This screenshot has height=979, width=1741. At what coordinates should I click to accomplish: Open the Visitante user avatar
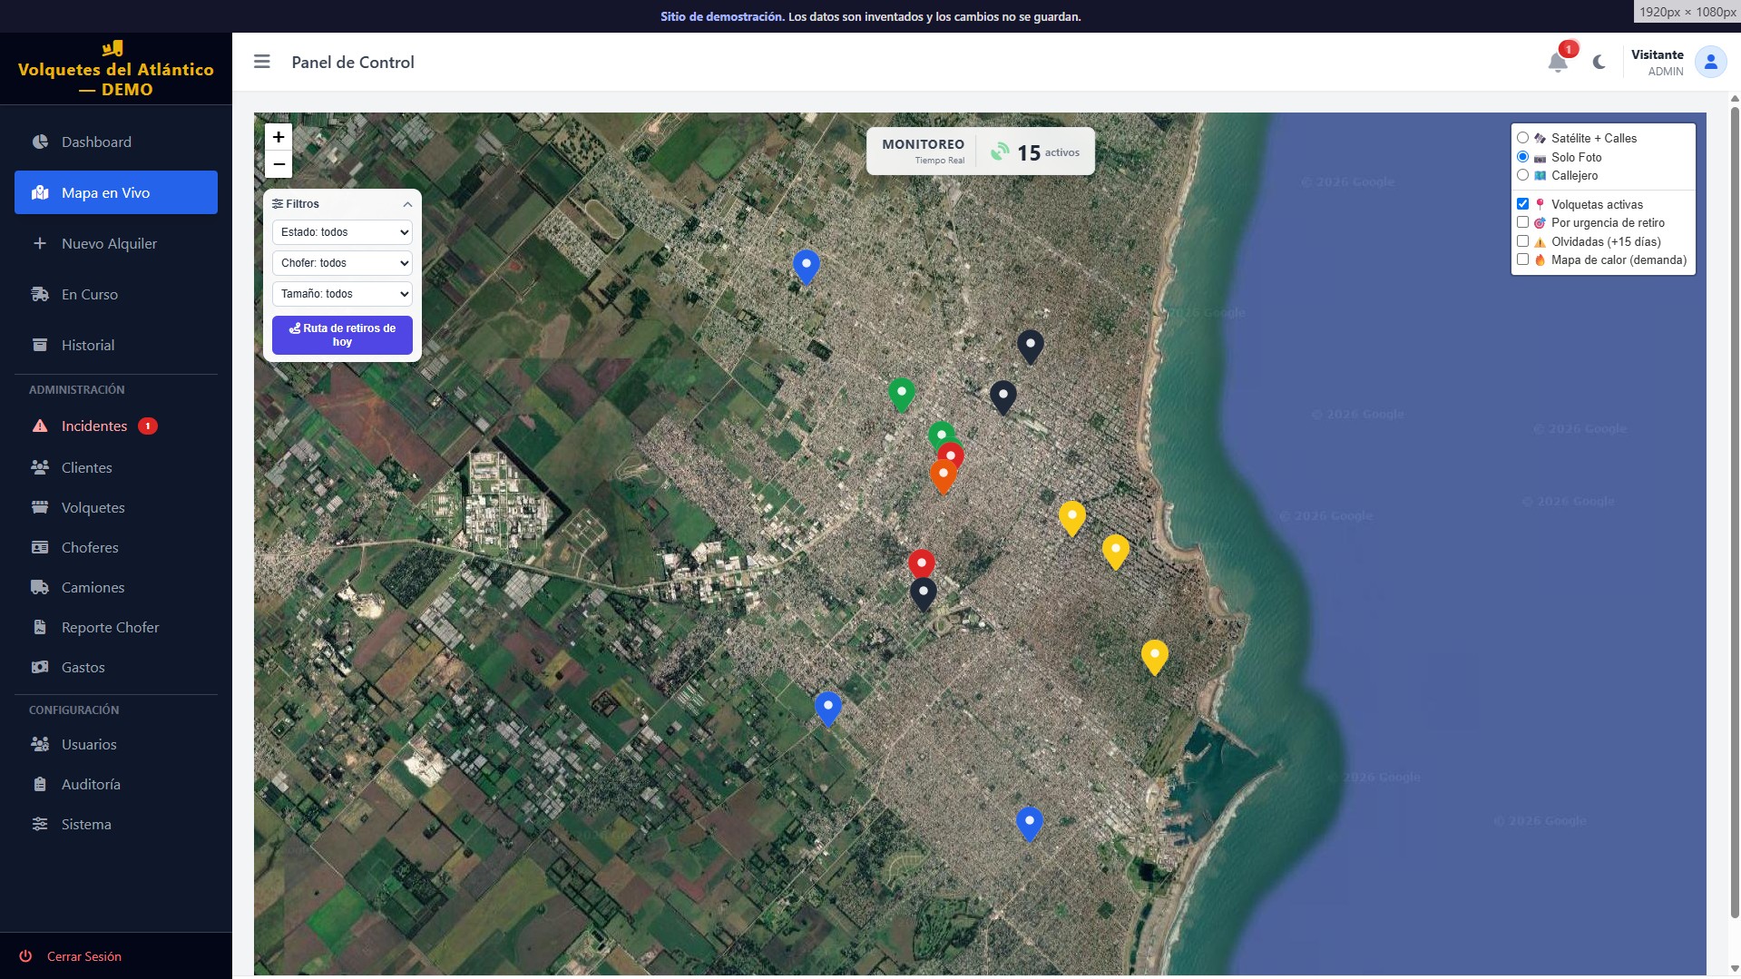(1710, 62)
